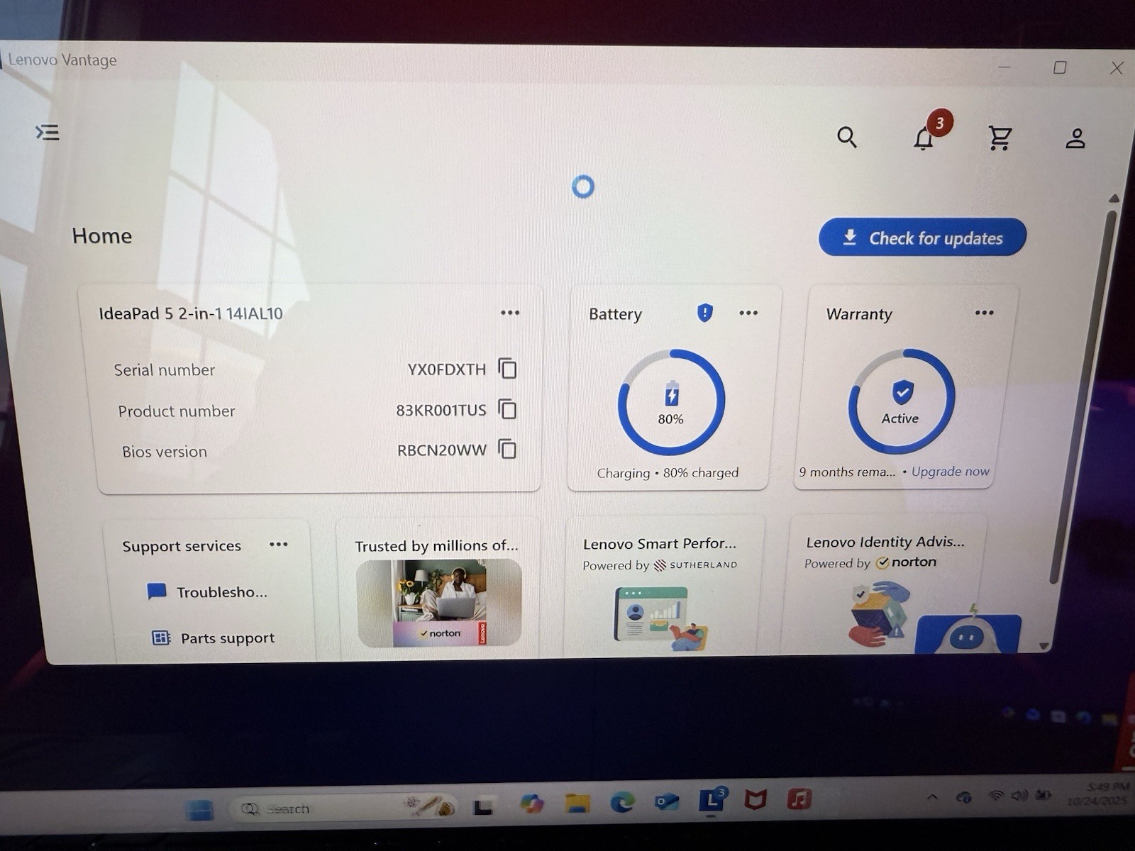Click the Check for updates button

click(x=922, y=238)
